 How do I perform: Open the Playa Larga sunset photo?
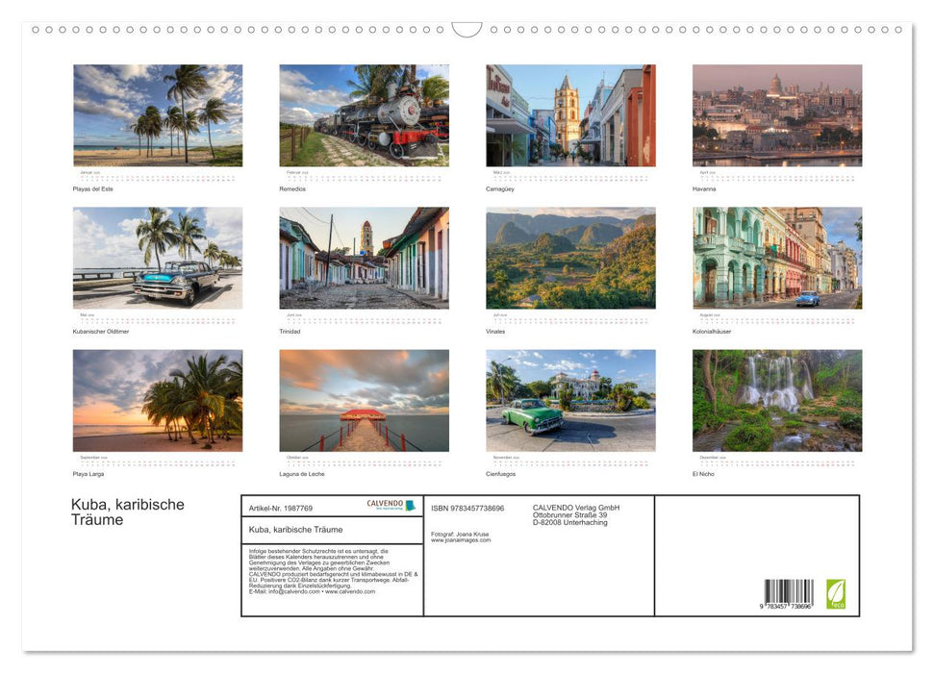pyautogui.click(x=158, y=400)
